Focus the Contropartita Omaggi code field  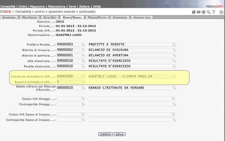tap(71, 104)
